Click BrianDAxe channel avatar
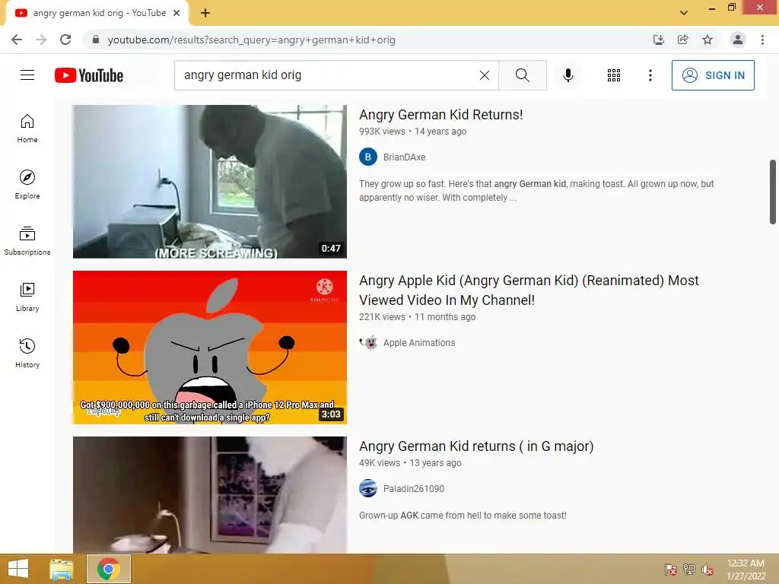779x584 pixels. click(x=368, y=157)
